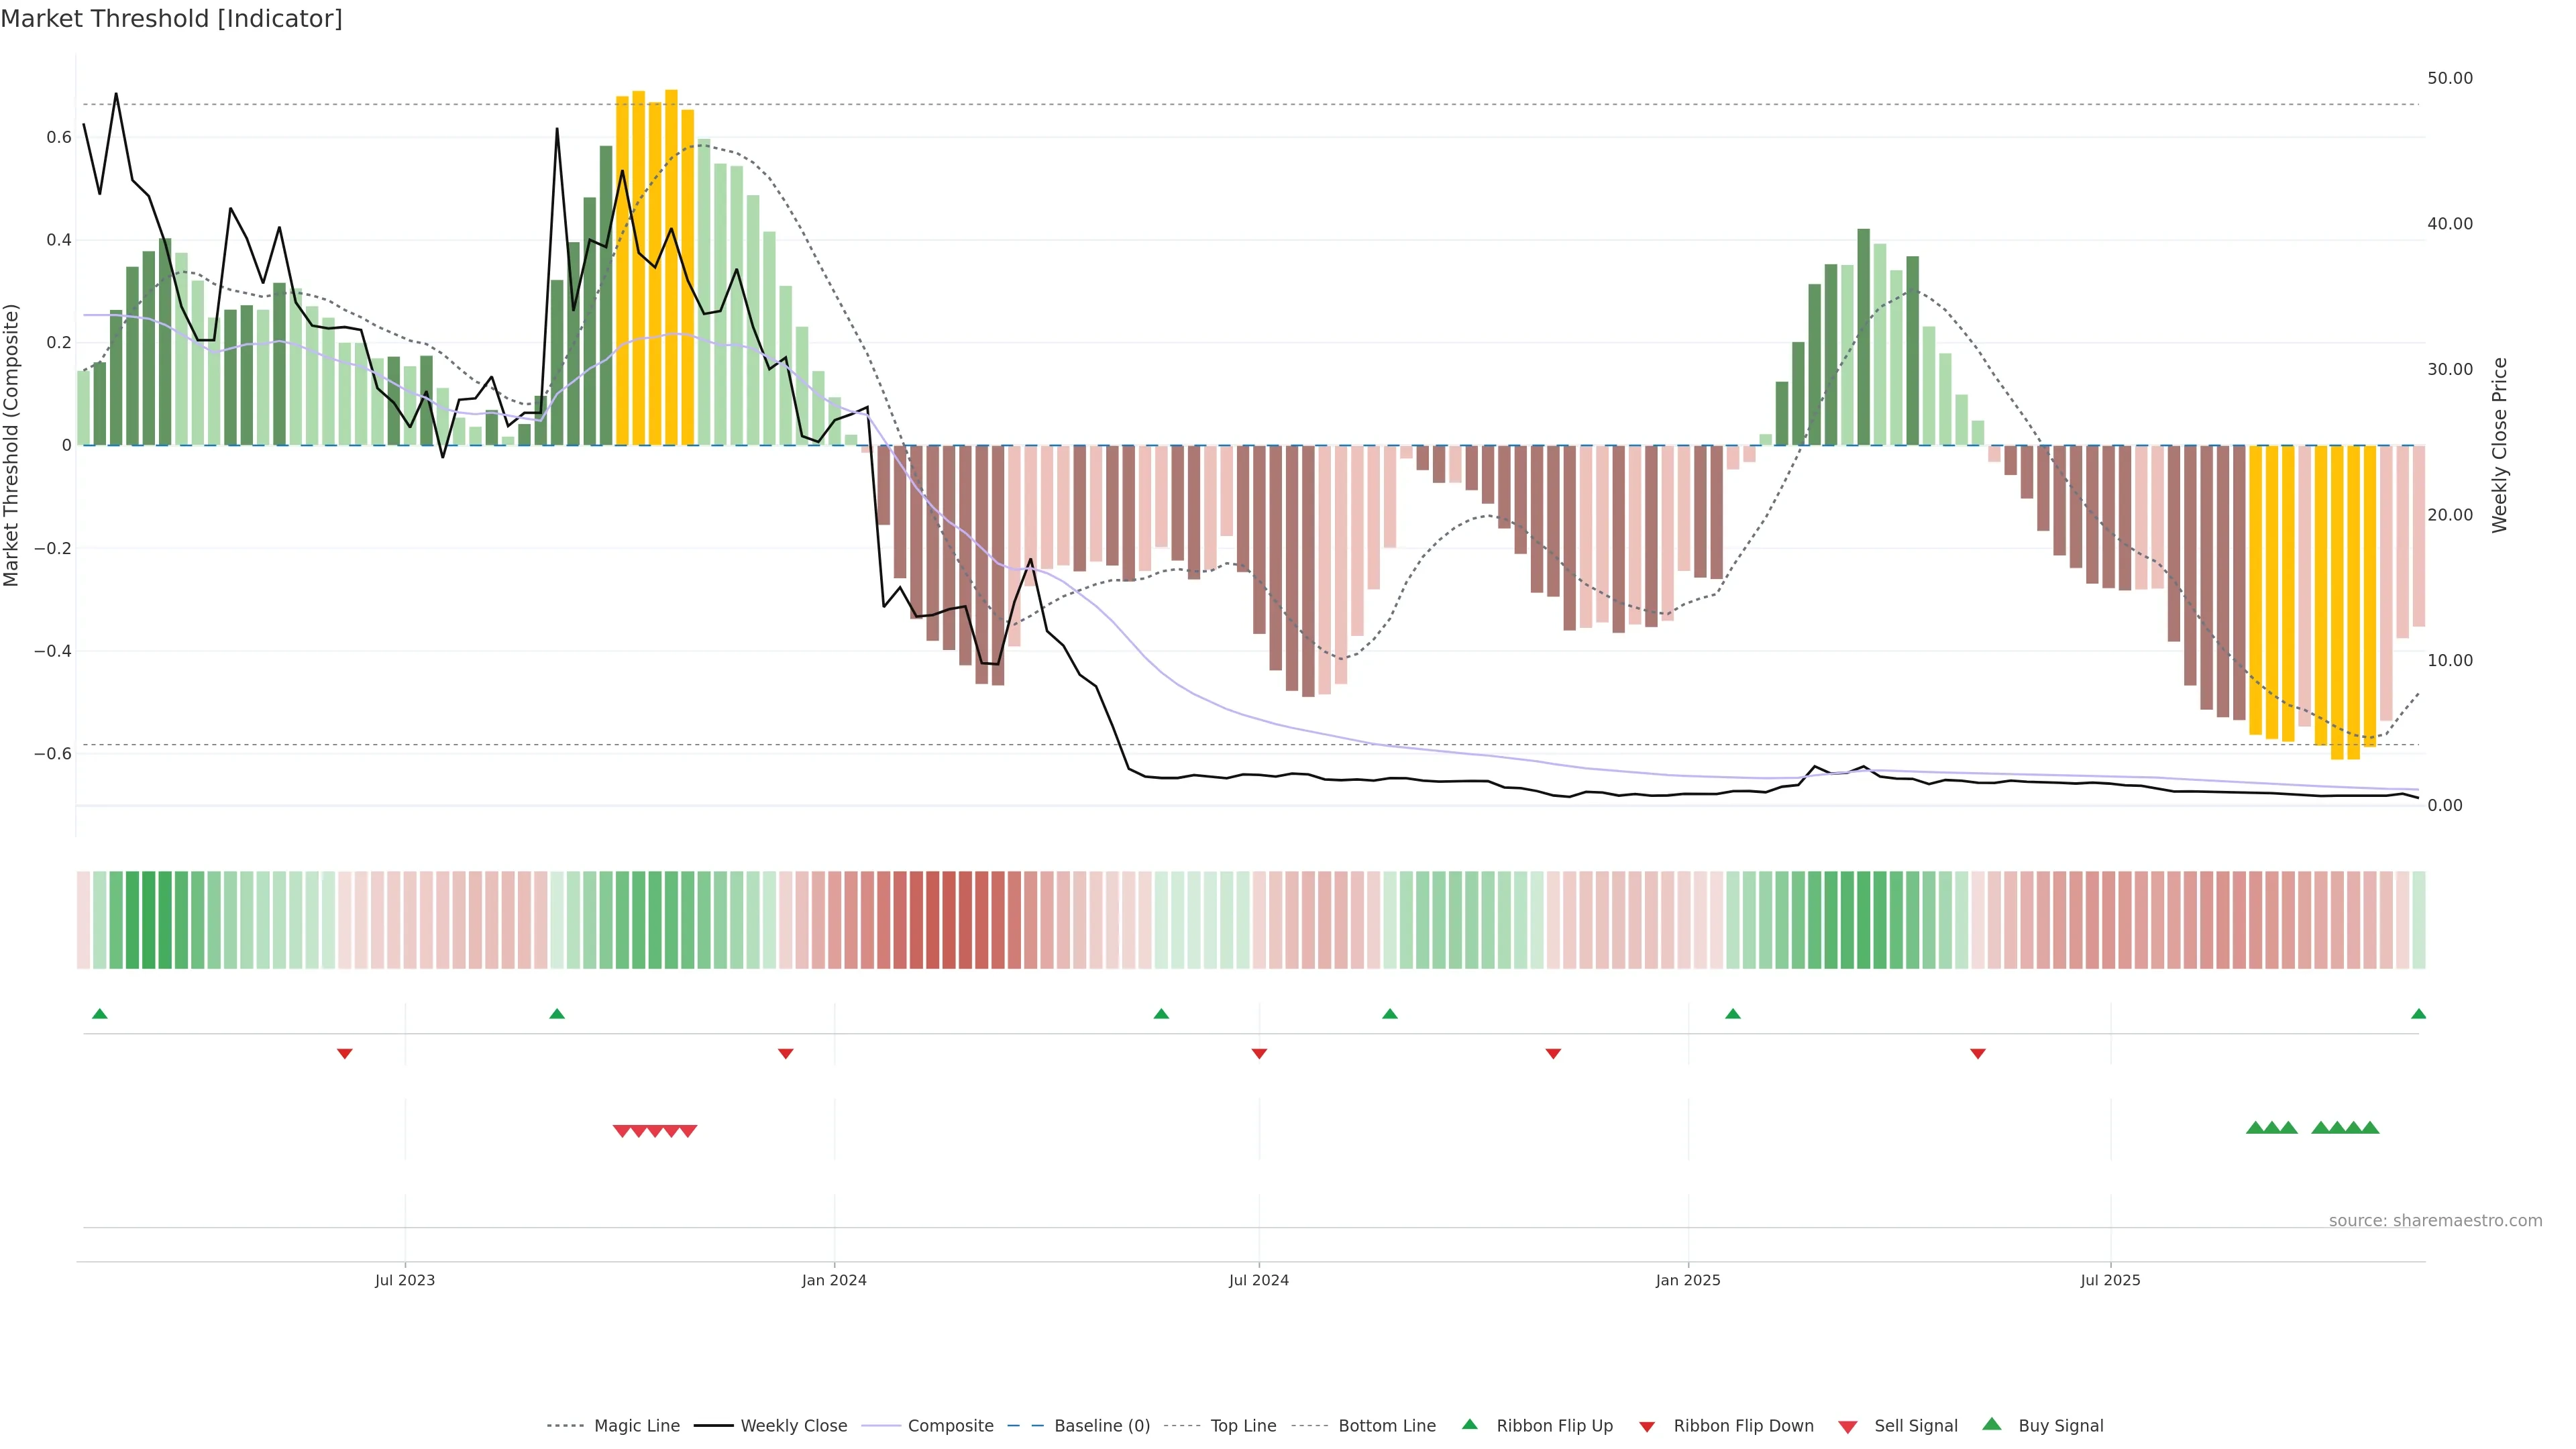Click the Weekly Close Price axis title

[2500, 445]
